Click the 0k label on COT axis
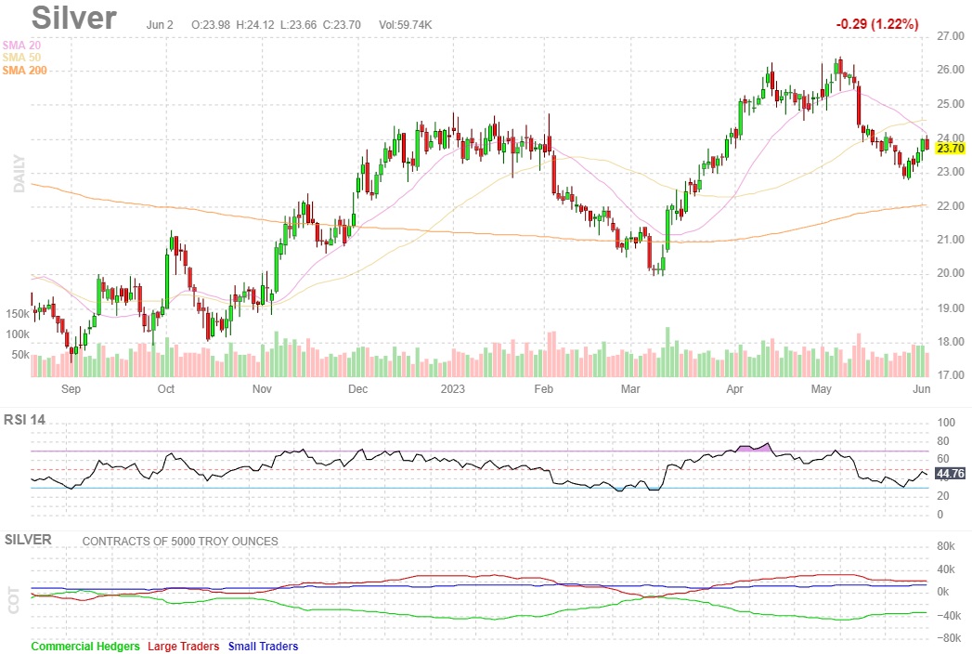The image size is (972, 654). click(943, 592)
